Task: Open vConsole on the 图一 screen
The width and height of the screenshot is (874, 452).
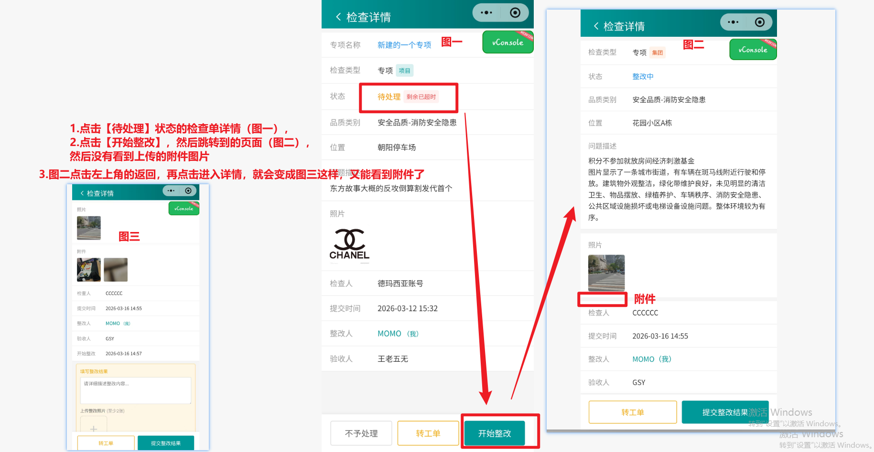Action: coord(507,42)
